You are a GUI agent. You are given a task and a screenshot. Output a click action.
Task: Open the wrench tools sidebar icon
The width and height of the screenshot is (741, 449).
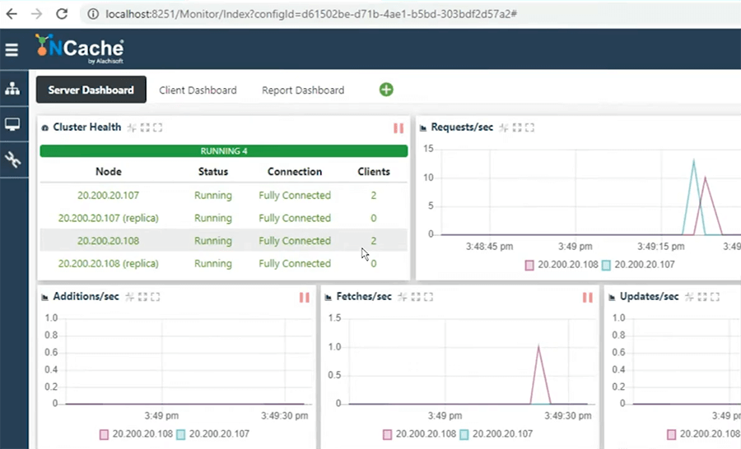[x=12, y=160]
